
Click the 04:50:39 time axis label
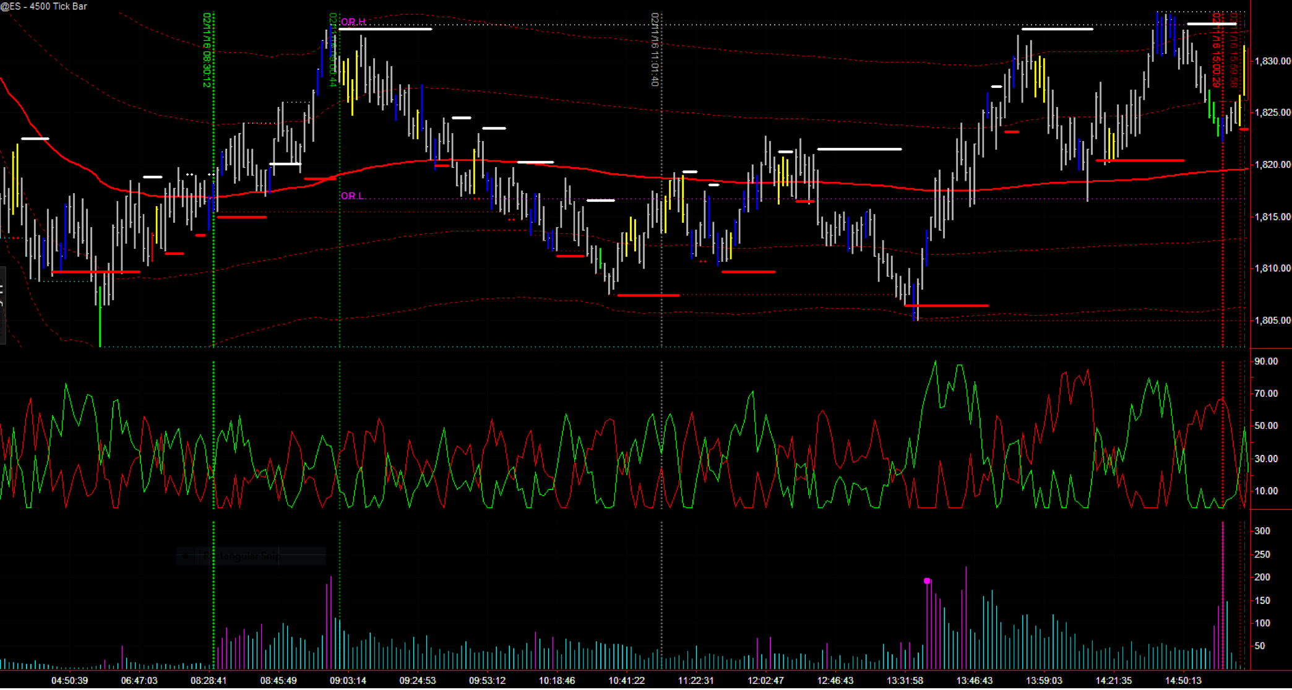pyautogui.click(x=69, y=681)
